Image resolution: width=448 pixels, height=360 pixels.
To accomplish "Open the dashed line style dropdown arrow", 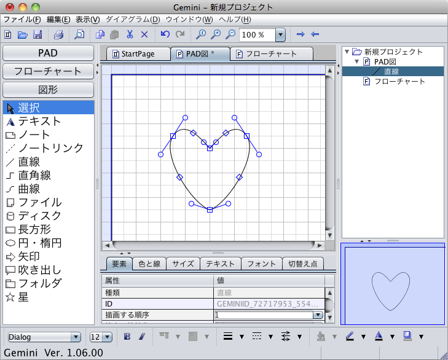I will click(x=270, y=337).
